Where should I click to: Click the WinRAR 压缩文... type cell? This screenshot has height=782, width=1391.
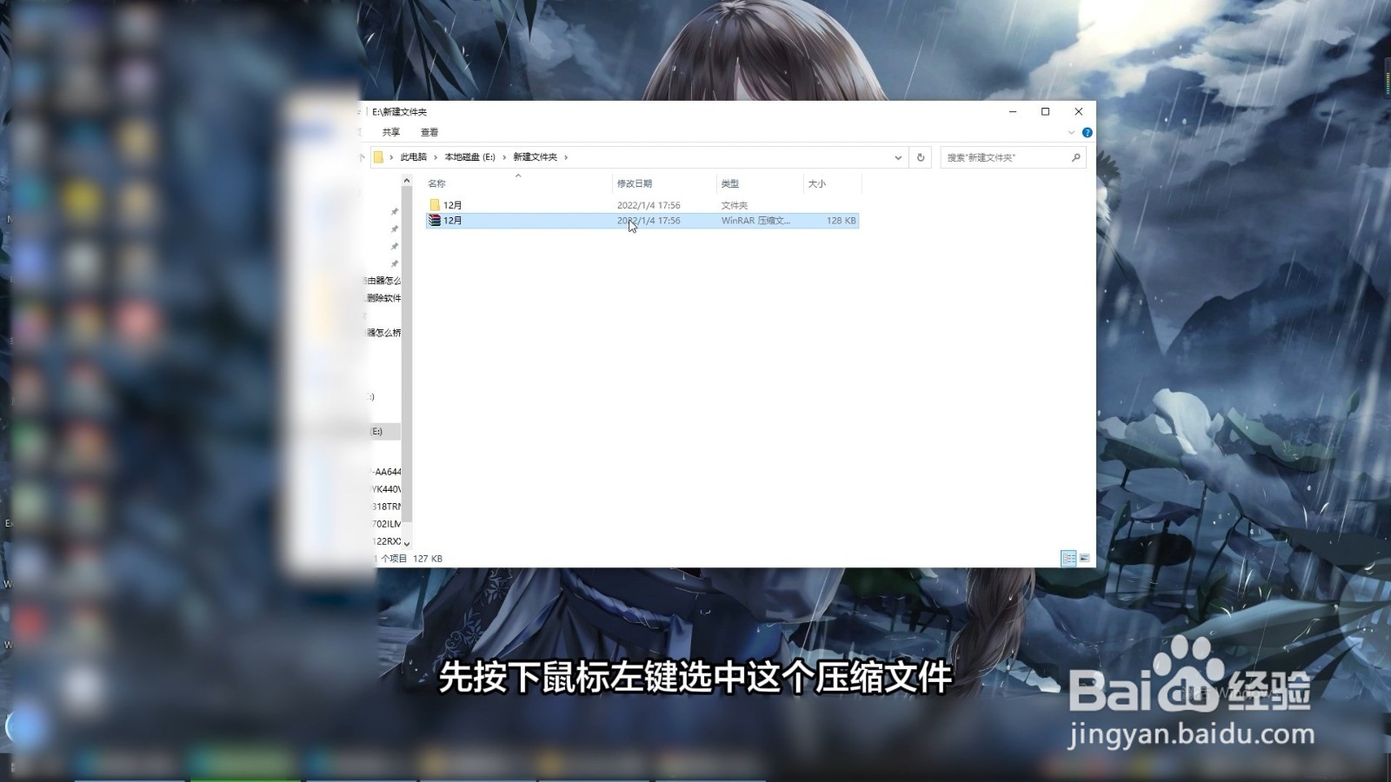(x=755, y=221)
